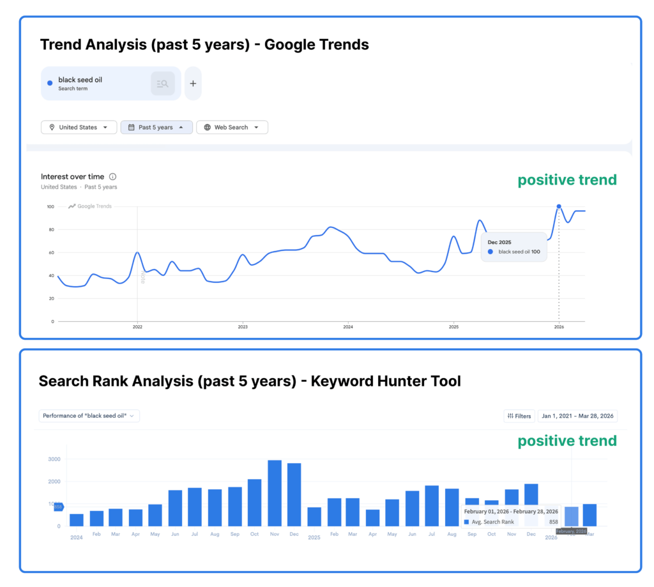Open the Interest over time info tooltip
The image size is (654, 587).
point(113,176)
